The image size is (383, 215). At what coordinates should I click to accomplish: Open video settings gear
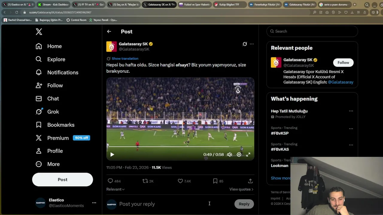click(239, 154)
